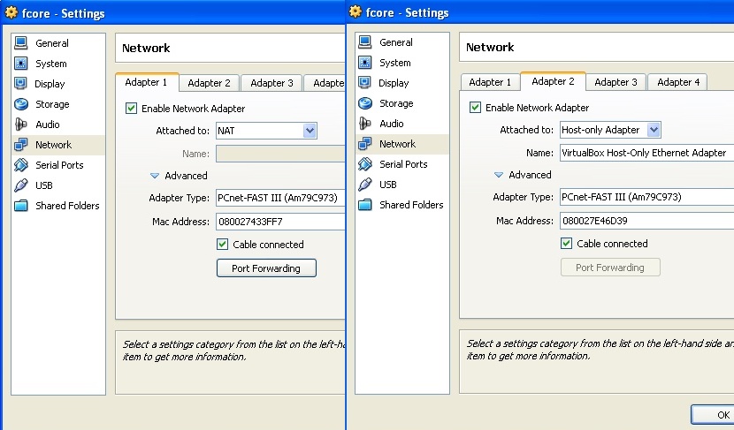
Task: Collapse Advanced section in right window
Action: click(499, 175)
